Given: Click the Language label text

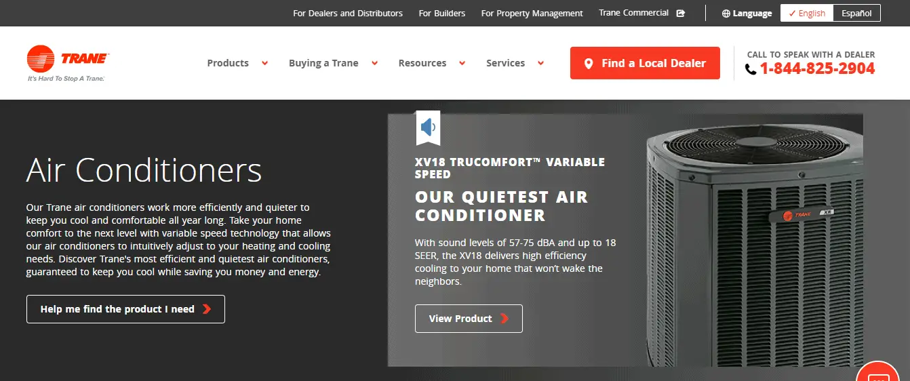Looking at the screenshot, I should click(752, 14).
